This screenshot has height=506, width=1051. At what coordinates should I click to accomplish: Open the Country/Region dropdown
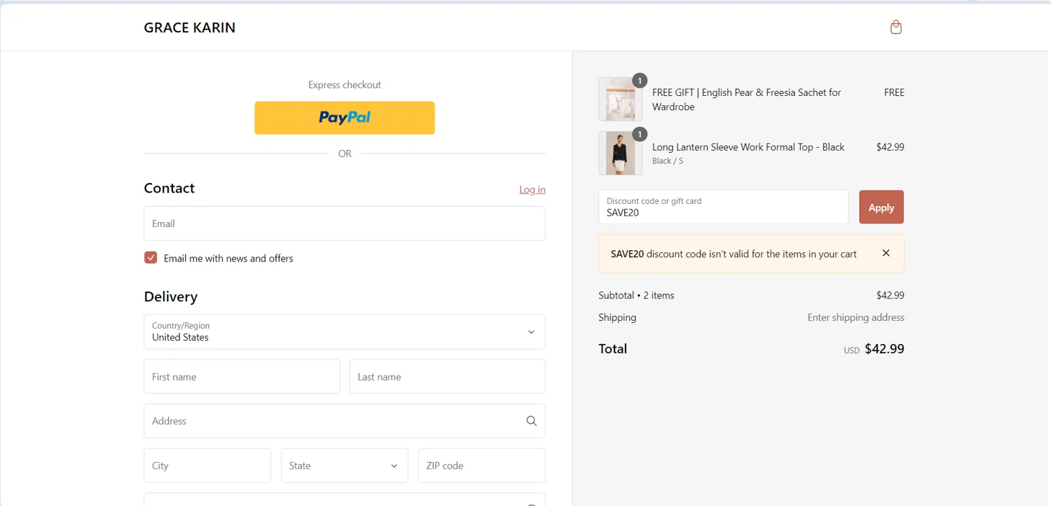[345, 331]
